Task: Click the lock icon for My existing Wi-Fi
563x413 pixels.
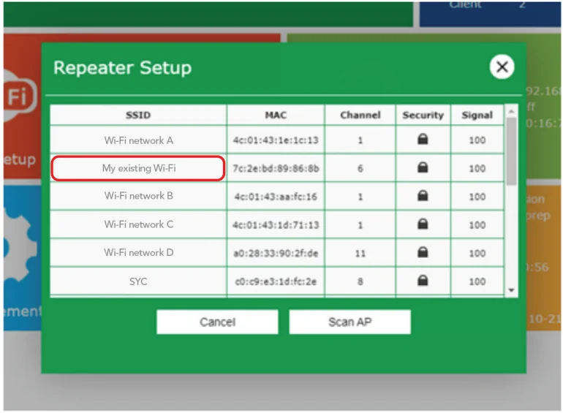Action: pyautogui.click(x=423, y=167)
